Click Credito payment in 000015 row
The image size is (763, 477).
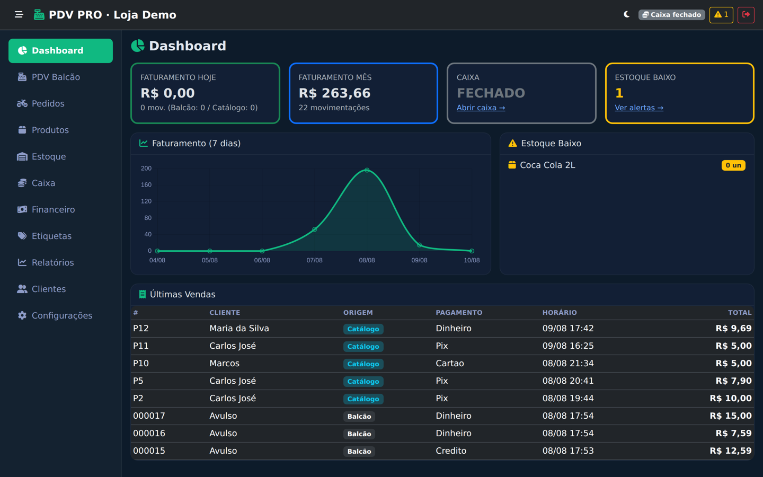point(451,451)
